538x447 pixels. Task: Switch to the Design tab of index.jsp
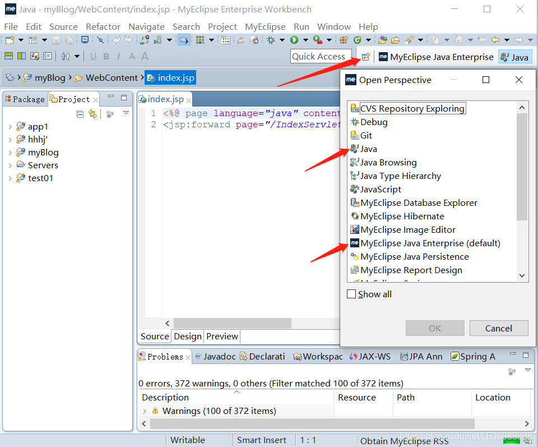[x=188, y=337]
